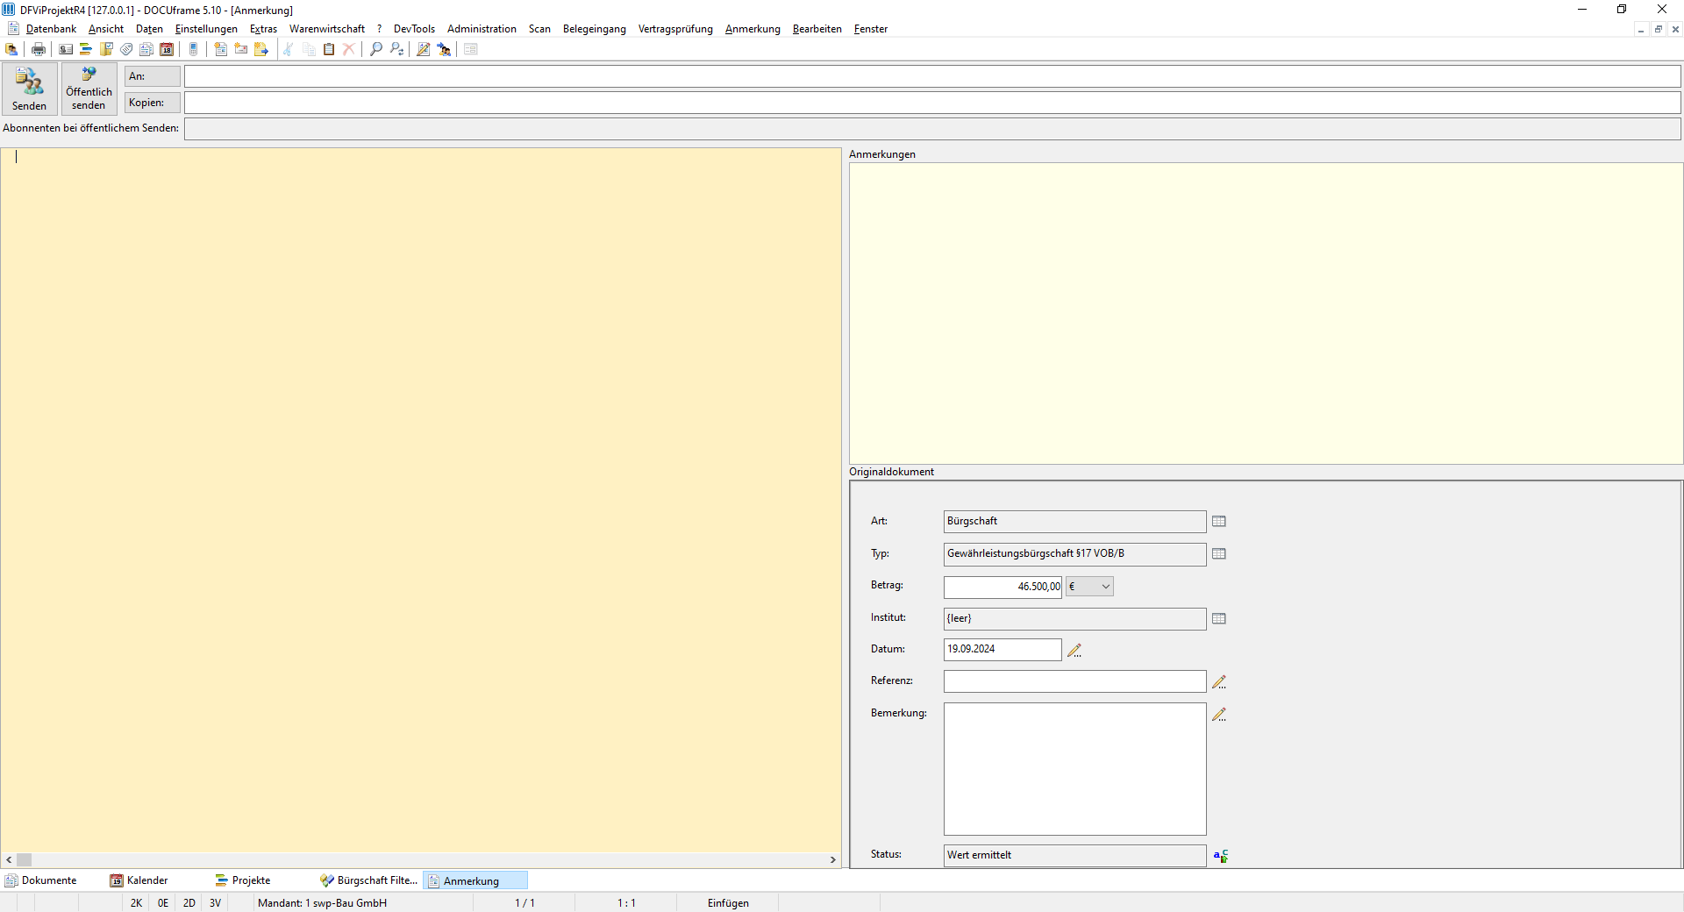Click the price tag toolbar icon
Screen dimensions: 1684x912
126,49
